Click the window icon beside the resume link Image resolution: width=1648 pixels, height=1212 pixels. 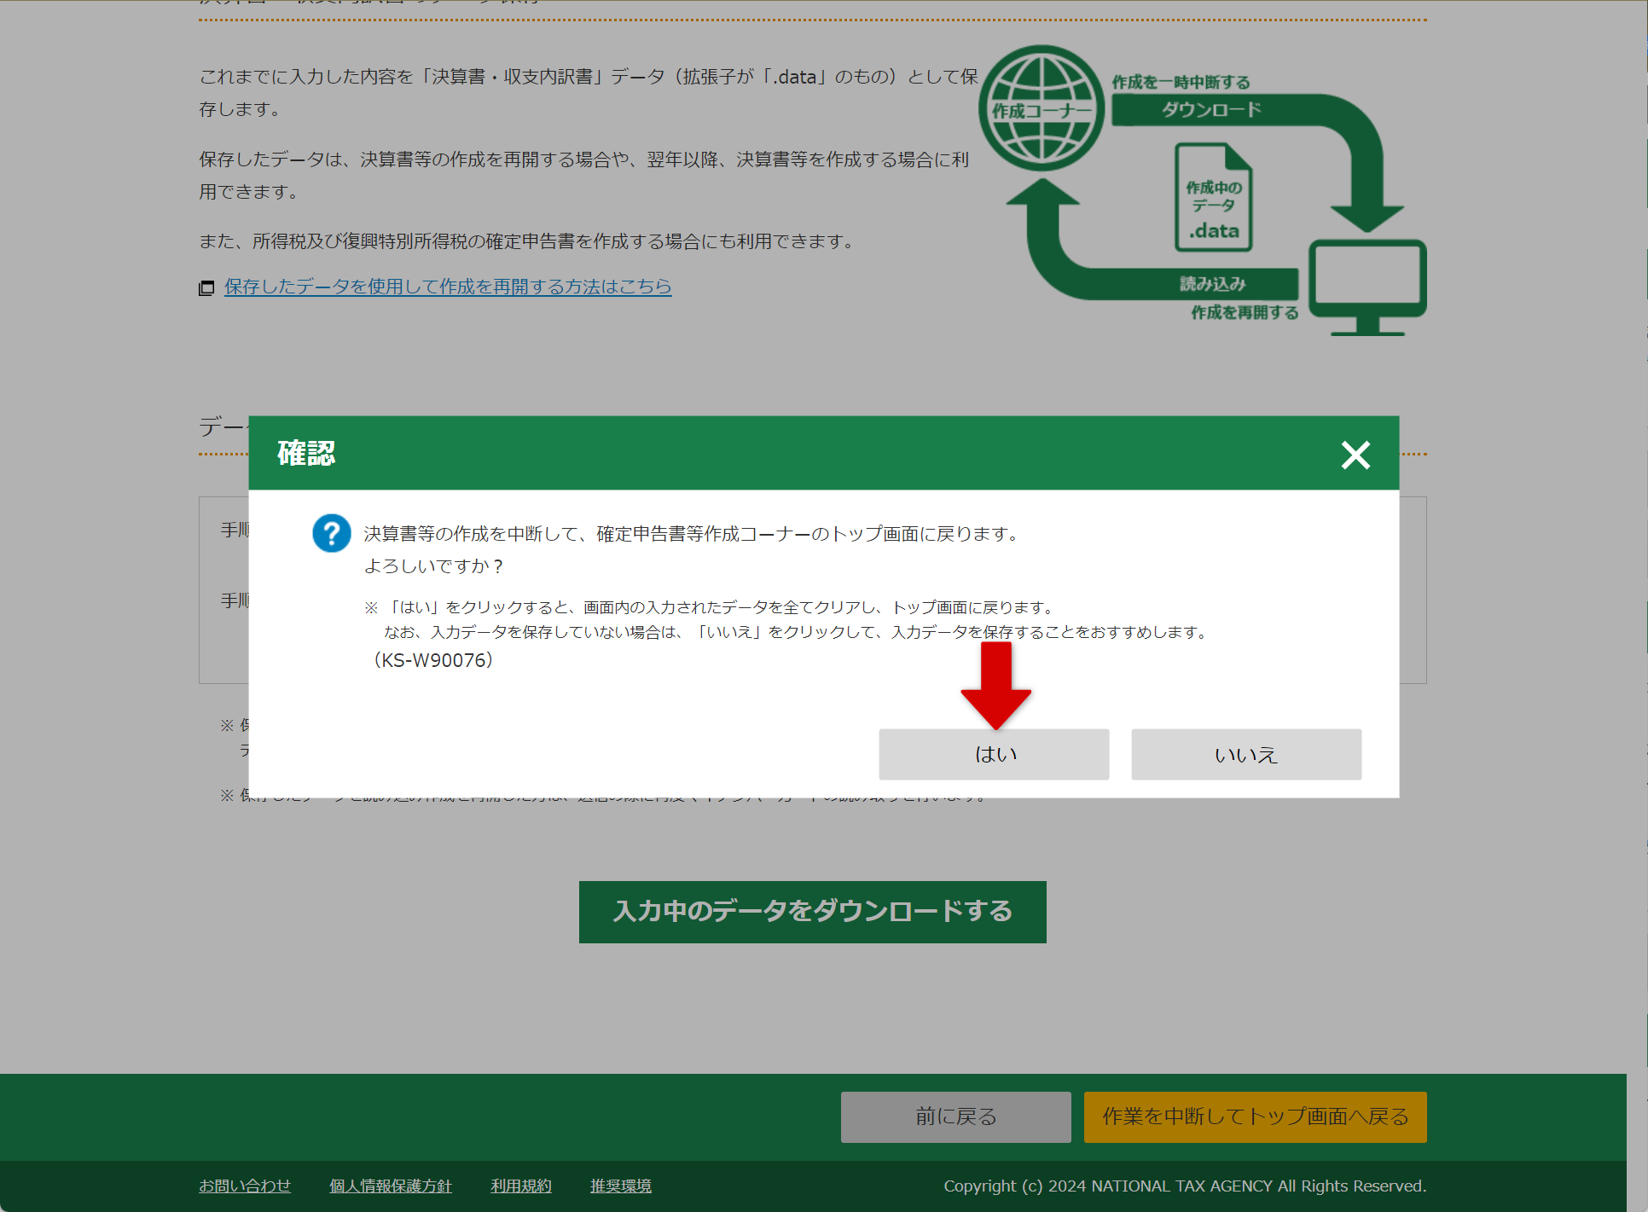pyautogui.click(x=206, y=287)
